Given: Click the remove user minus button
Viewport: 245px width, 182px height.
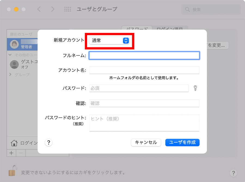Looking at the screenshot, I should [21, 153].
